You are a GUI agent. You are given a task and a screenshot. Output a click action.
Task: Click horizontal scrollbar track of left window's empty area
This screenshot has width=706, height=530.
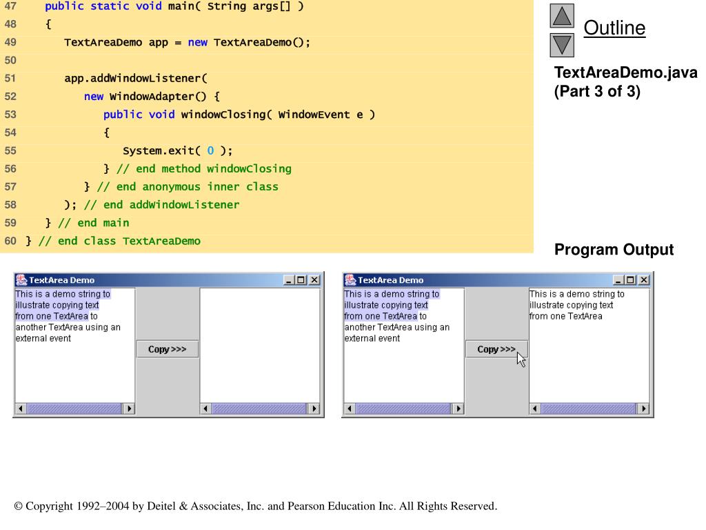click(260, 409)
